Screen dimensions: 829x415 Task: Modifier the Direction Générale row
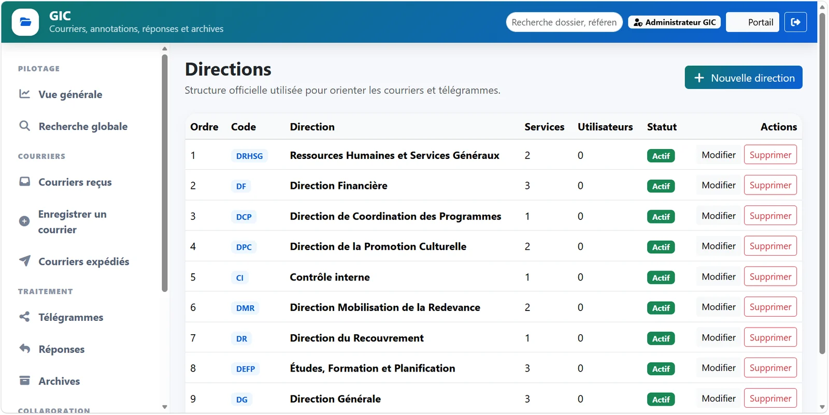tap(718, 398)
